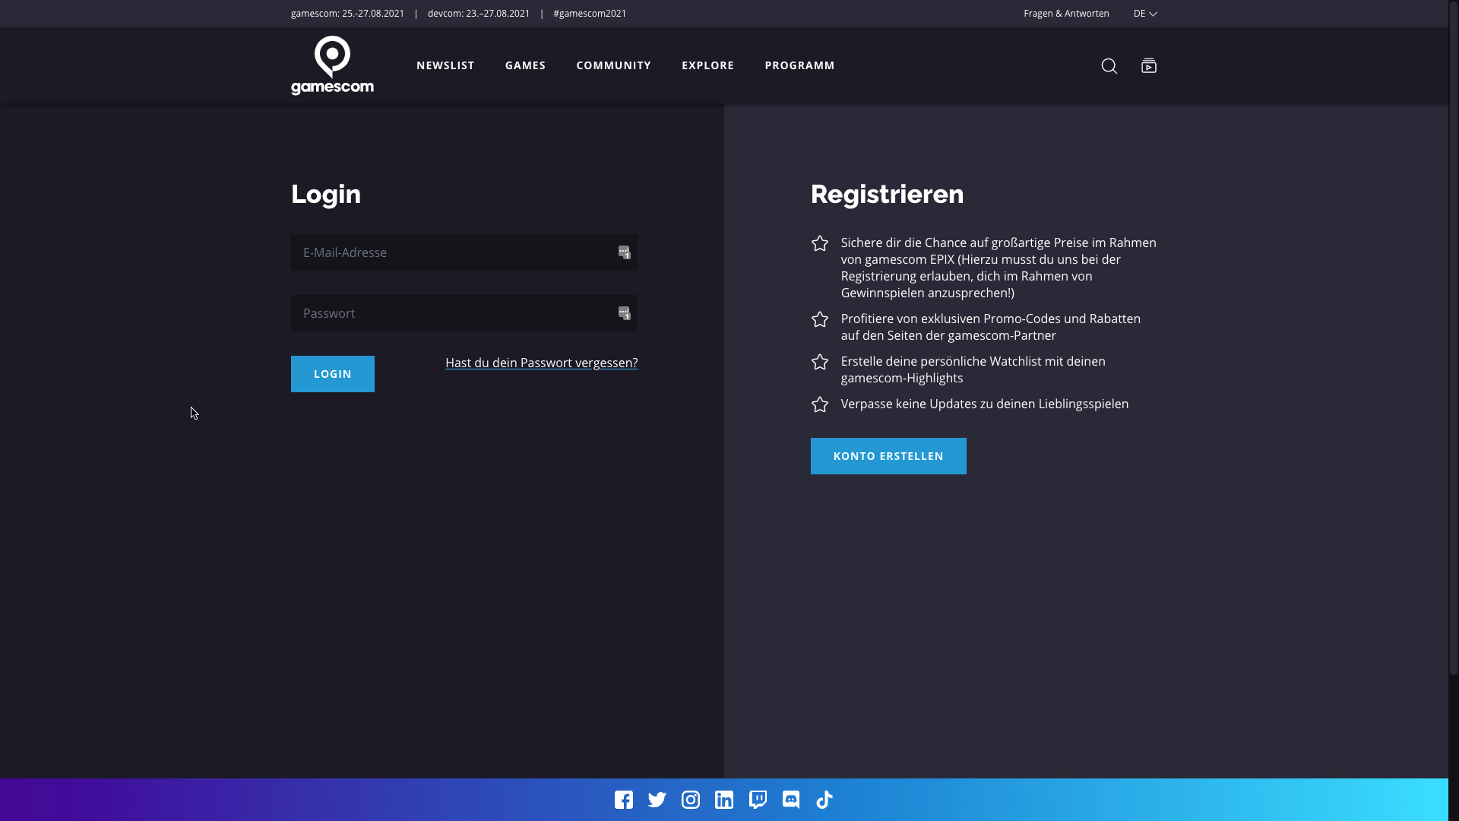This screenshot has height=821, width=1459.
Task: Open the GAMES menu
Action: click(525, 65)
